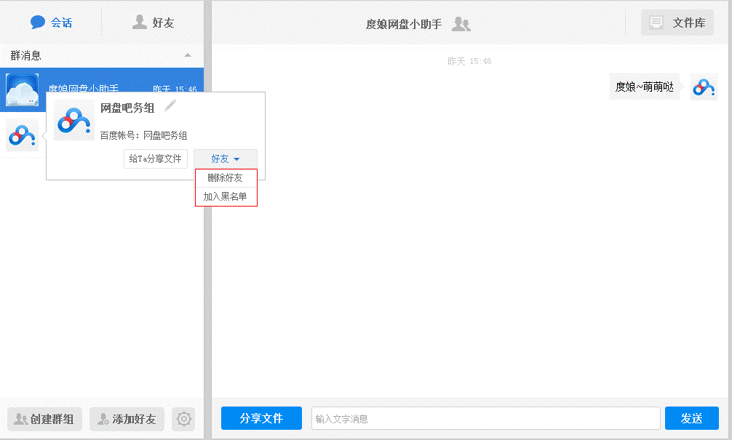Collapse the 群消息 section arrow
Screen dimensions: 732x440
tap(188, 55)
